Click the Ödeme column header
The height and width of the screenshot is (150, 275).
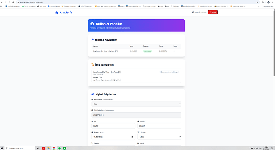coord(146,46)
